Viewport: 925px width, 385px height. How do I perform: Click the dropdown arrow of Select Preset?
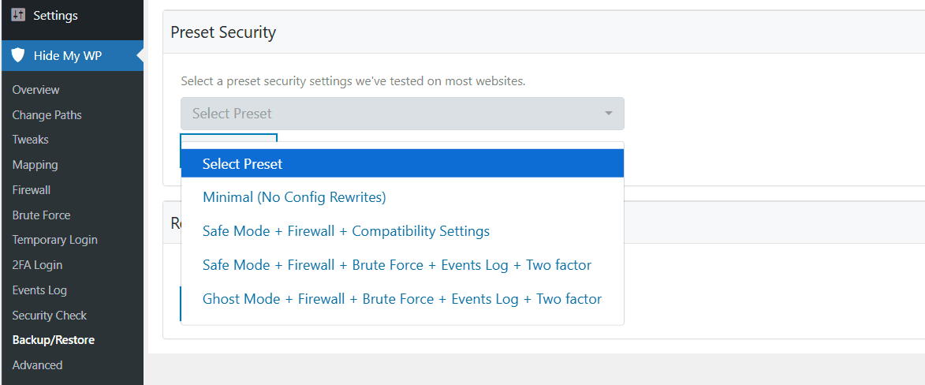(609, 114)
